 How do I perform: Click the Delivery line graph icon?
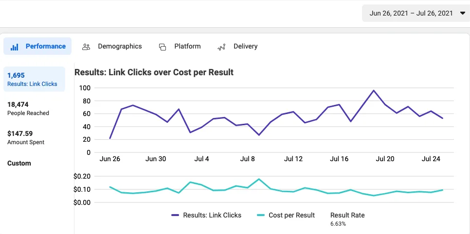tap(221, 47)
